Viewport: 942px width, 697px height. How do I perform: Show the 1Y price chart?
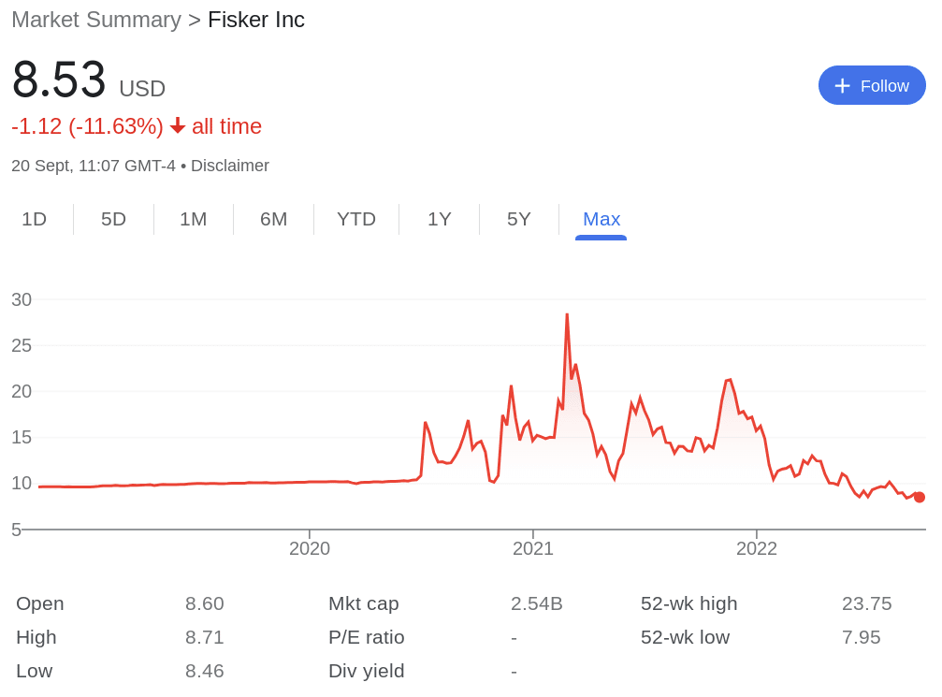click(x=439, y=219)
